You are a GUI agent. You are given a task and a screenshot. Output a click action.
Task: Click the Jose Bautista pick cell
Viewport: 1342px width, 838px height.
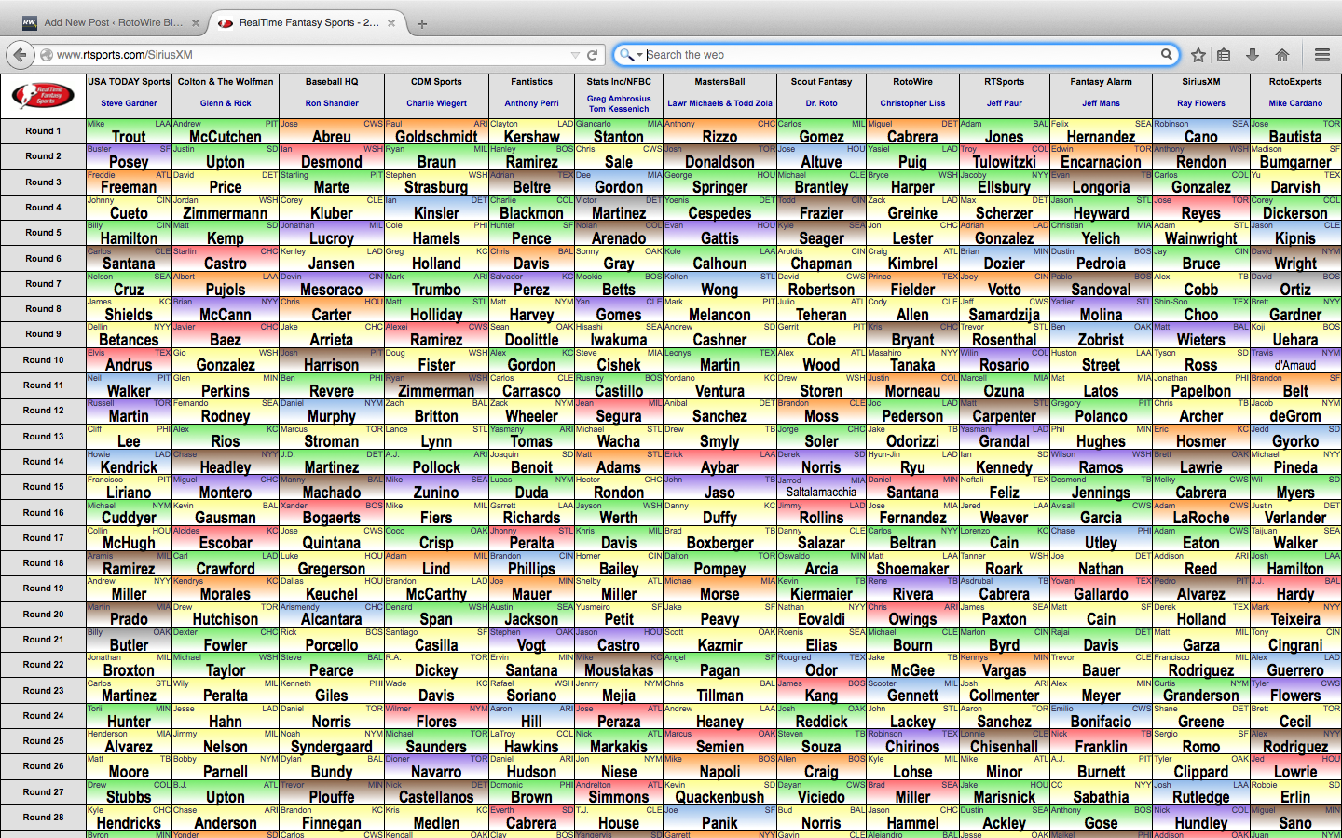click(x=1295, y=131)
